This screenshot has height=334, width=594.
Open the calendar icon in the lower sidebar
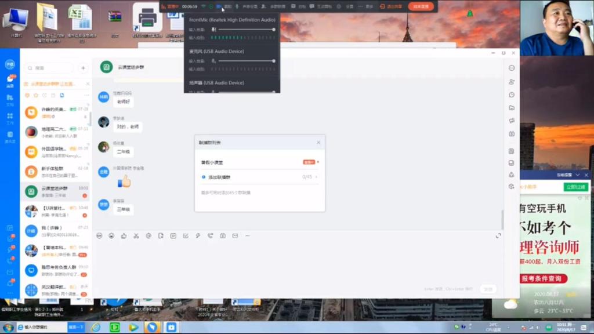[x=10, y=228]
